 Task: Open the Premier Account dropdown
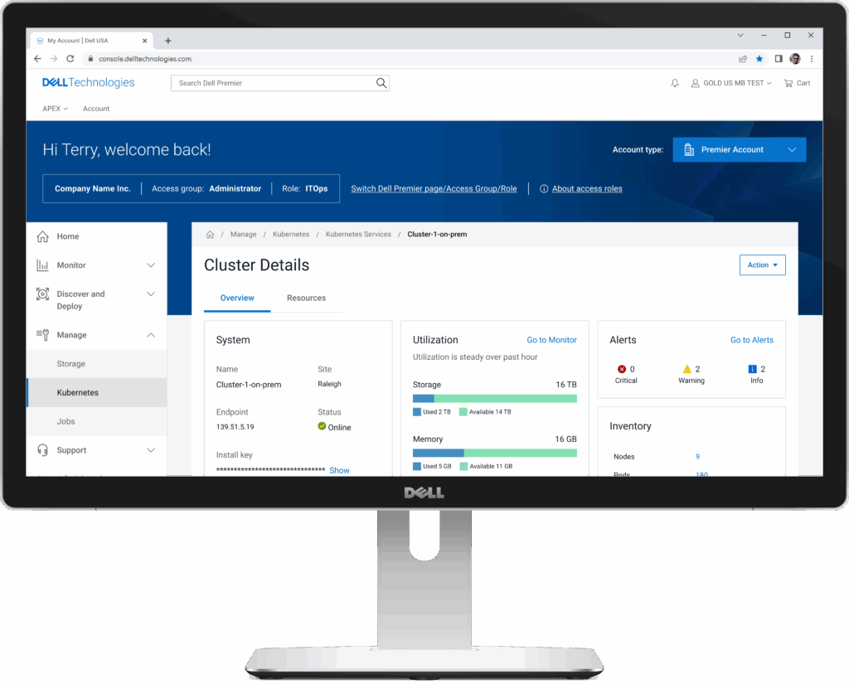738,149
